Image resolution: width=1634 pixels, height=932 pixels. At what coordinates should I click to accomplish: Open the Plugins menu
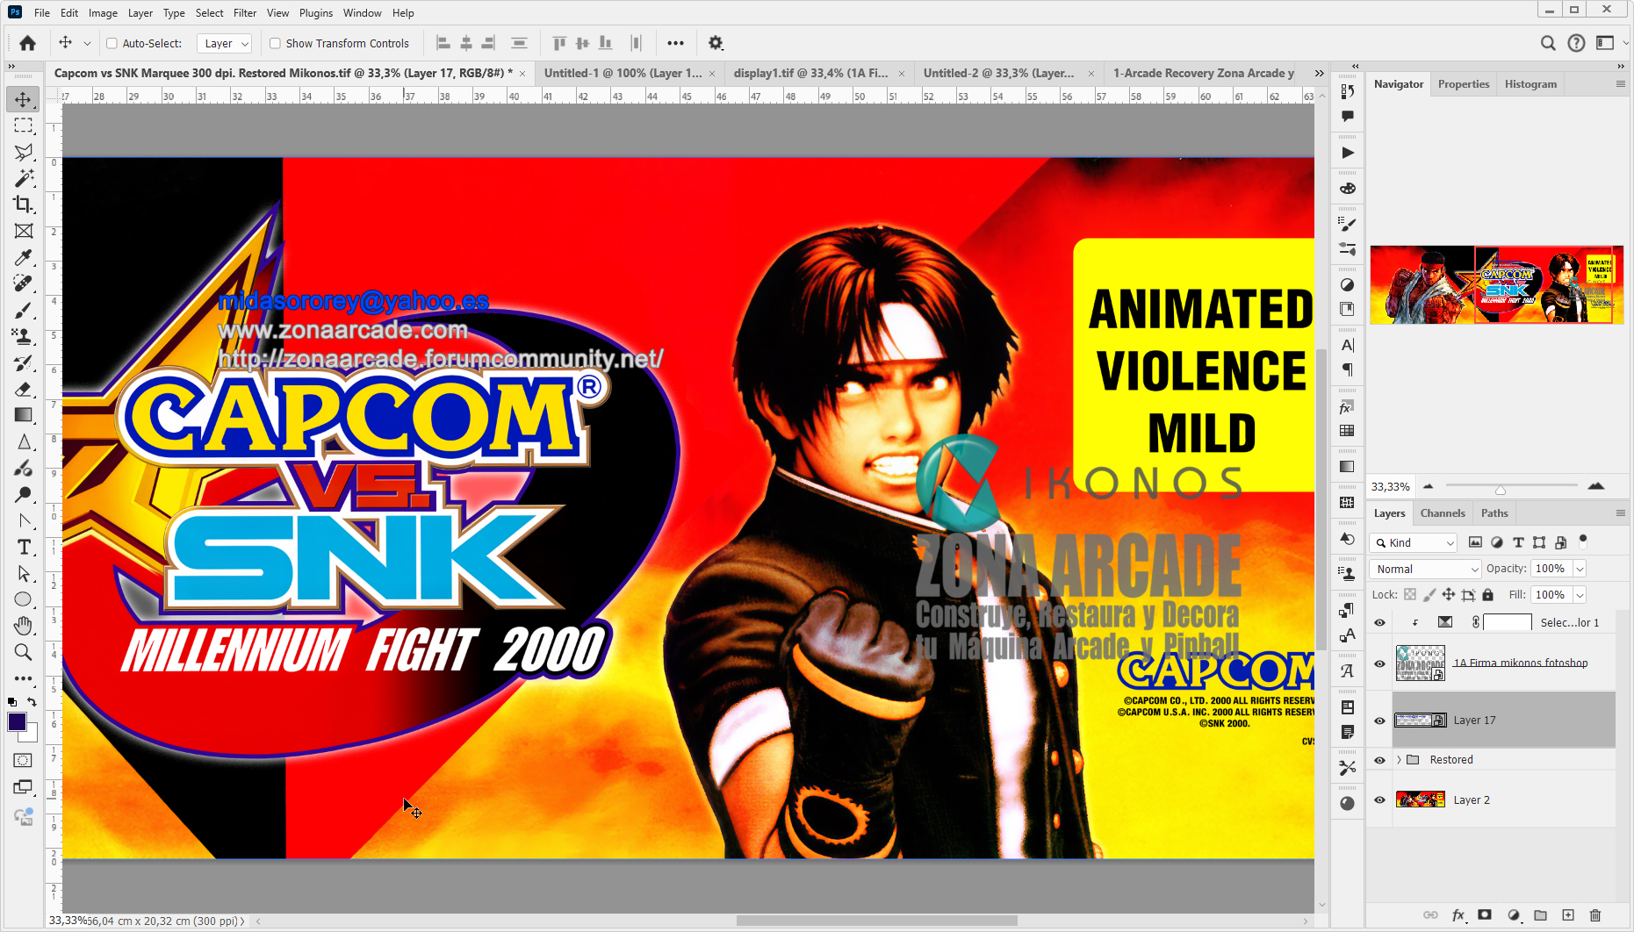316,13
